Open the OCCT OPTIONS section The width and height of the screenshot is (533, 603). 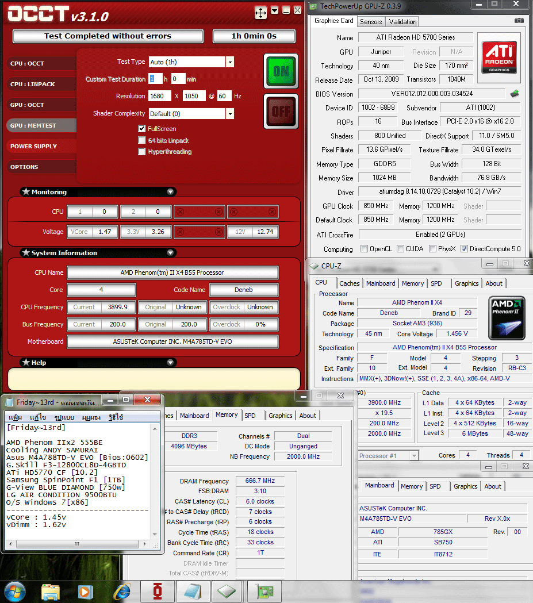pos(41,167)
